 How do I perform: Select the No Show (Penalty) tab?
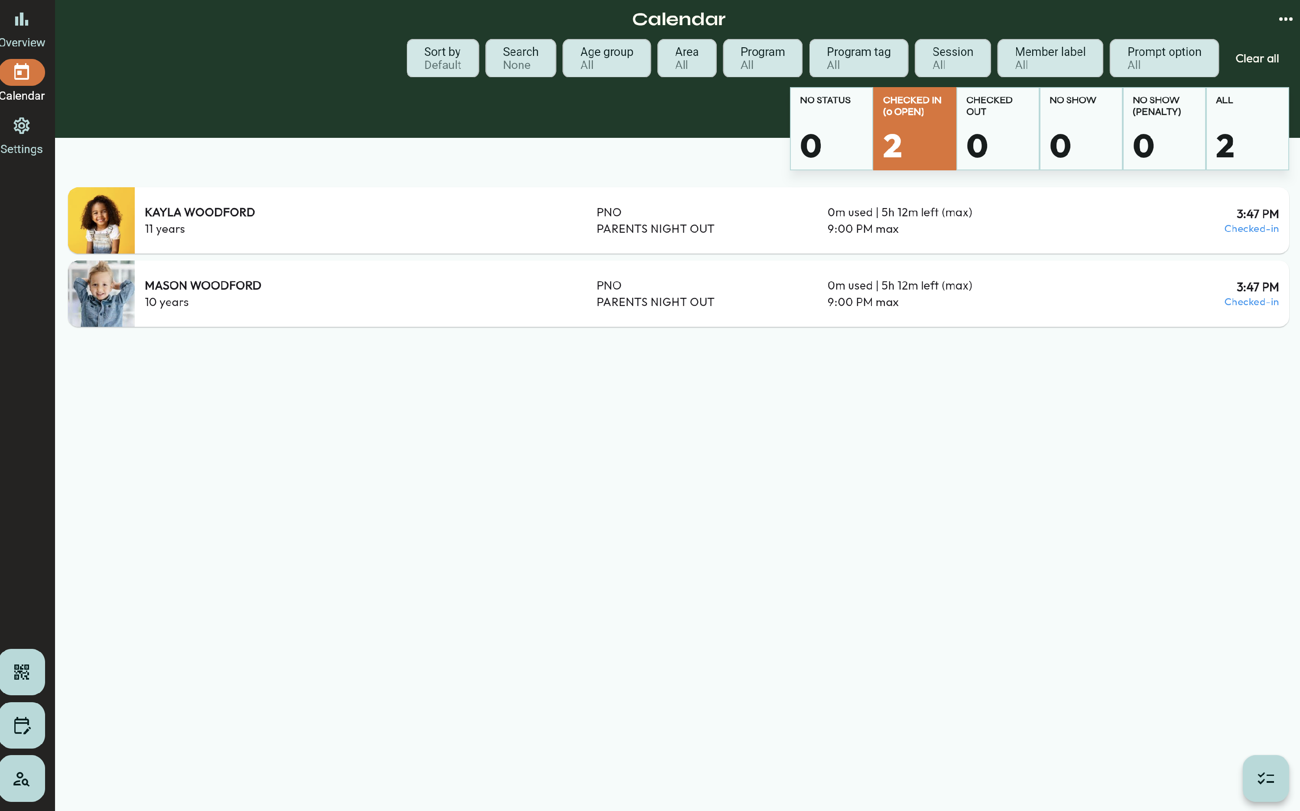point(1164,129)
